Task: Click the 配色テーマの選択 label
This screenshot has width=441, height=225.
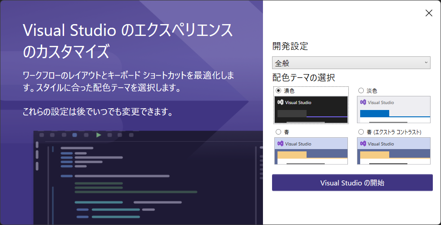Action: (303, 77)
